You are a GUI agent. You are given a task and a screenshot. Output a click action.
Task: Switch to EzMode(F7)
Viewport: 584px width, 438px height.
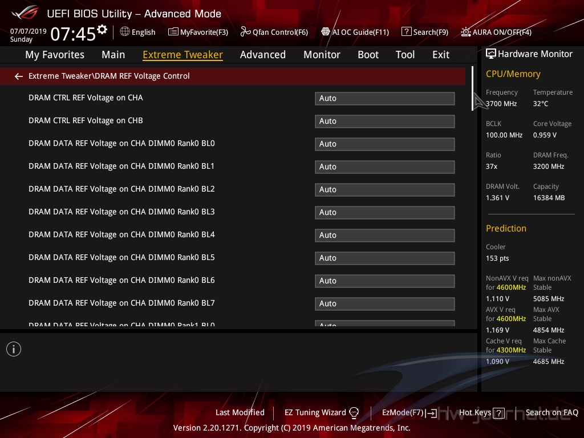tap(403, 412)
